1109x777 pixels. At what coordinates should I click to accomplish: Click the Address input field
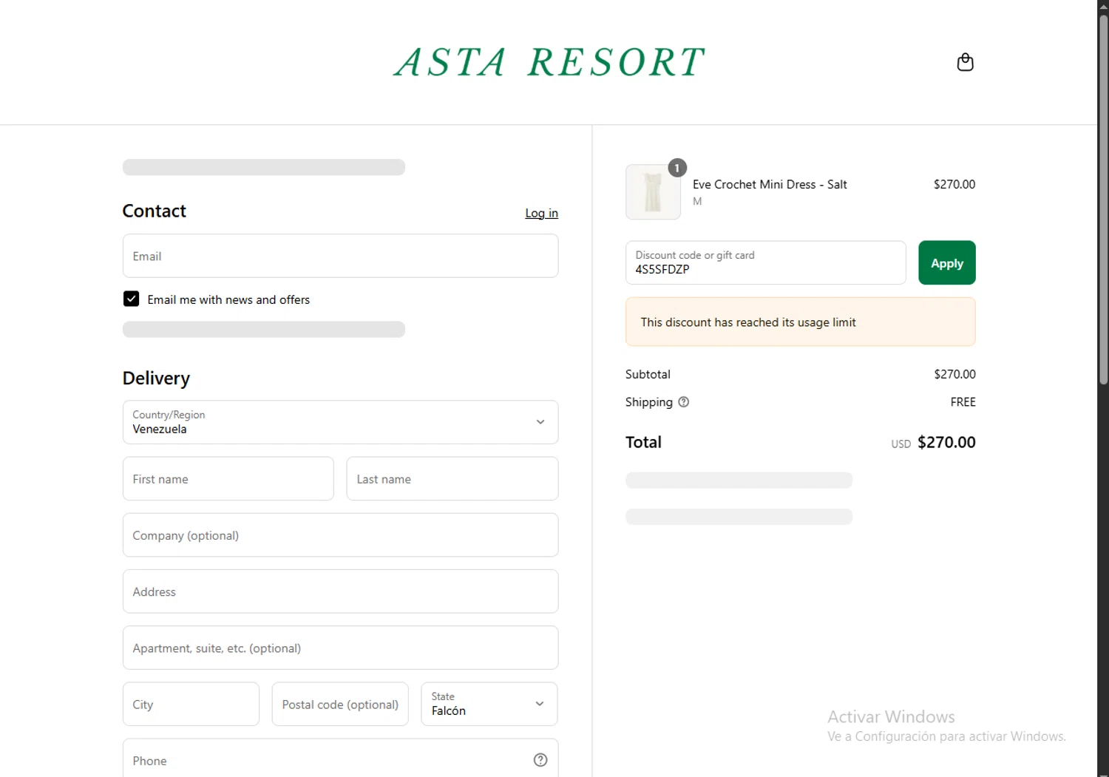tap(340, 591)
